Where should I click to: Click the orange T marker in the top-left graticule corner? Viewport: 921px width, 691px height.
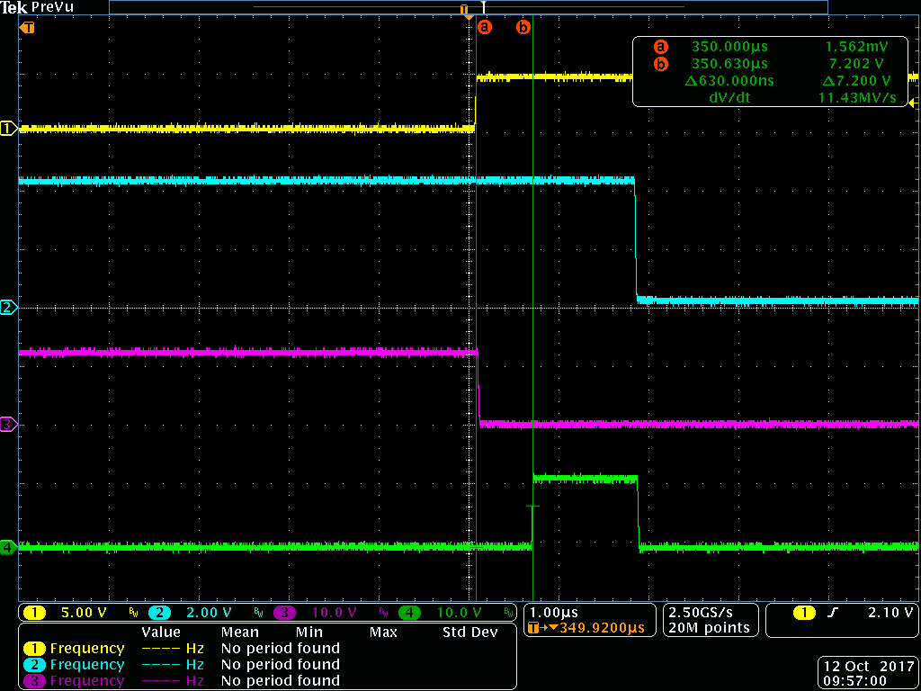[28, 27]
